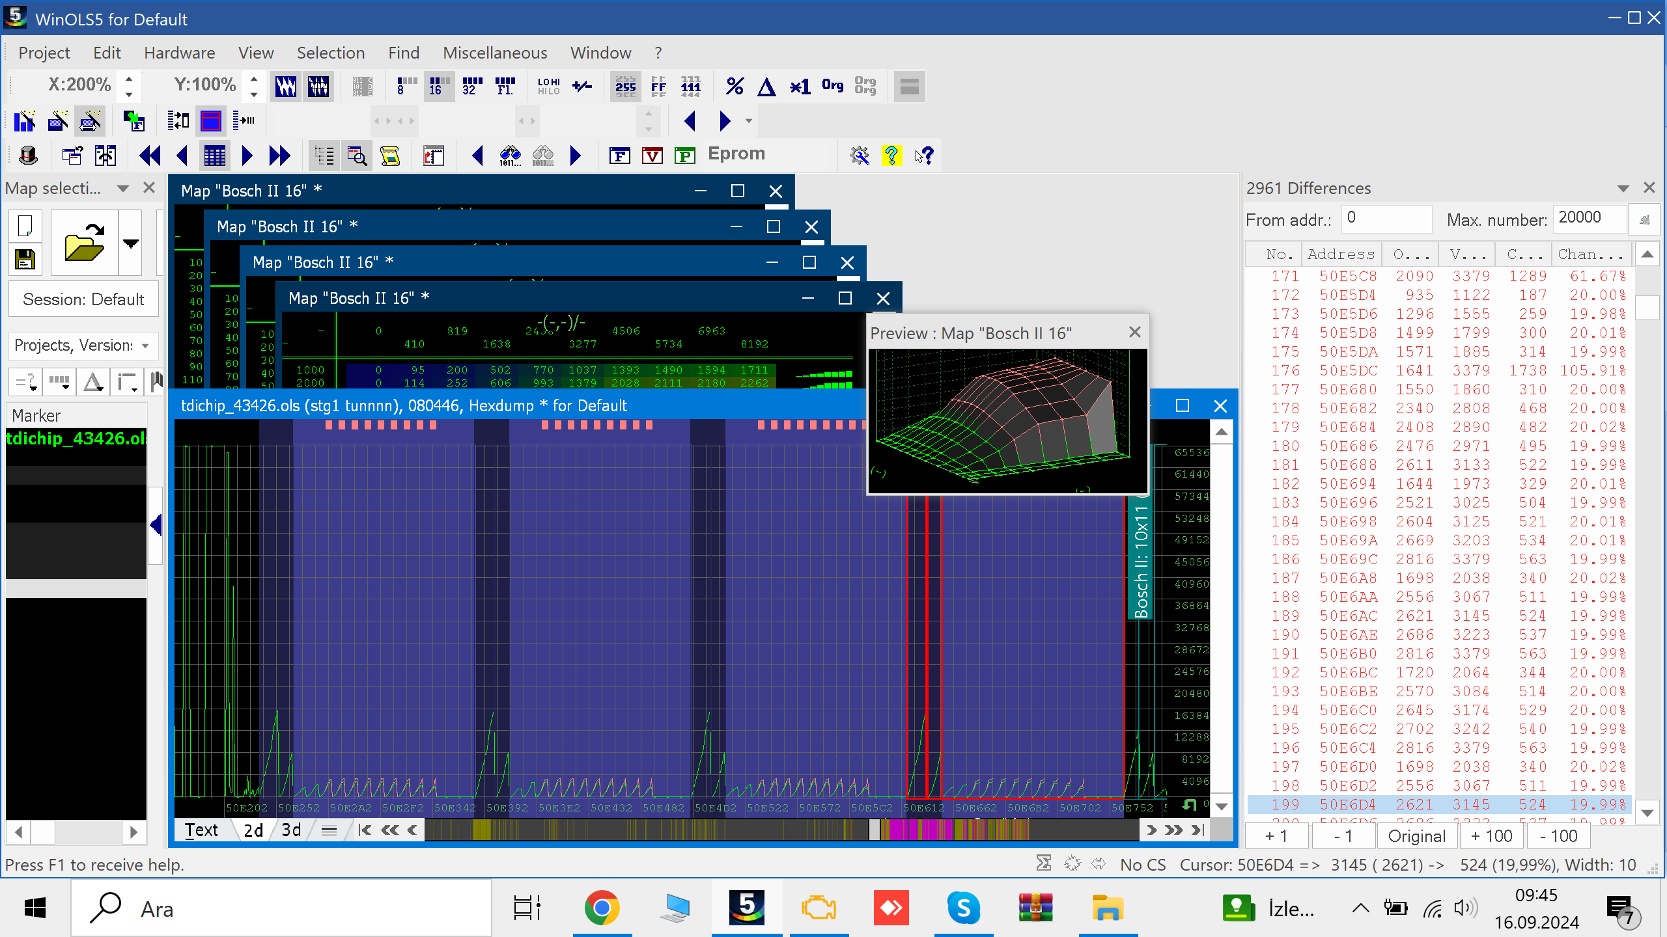Click the x1 multiply icon in toolbar
1667x937 pixels.
(x=800, y=86)
